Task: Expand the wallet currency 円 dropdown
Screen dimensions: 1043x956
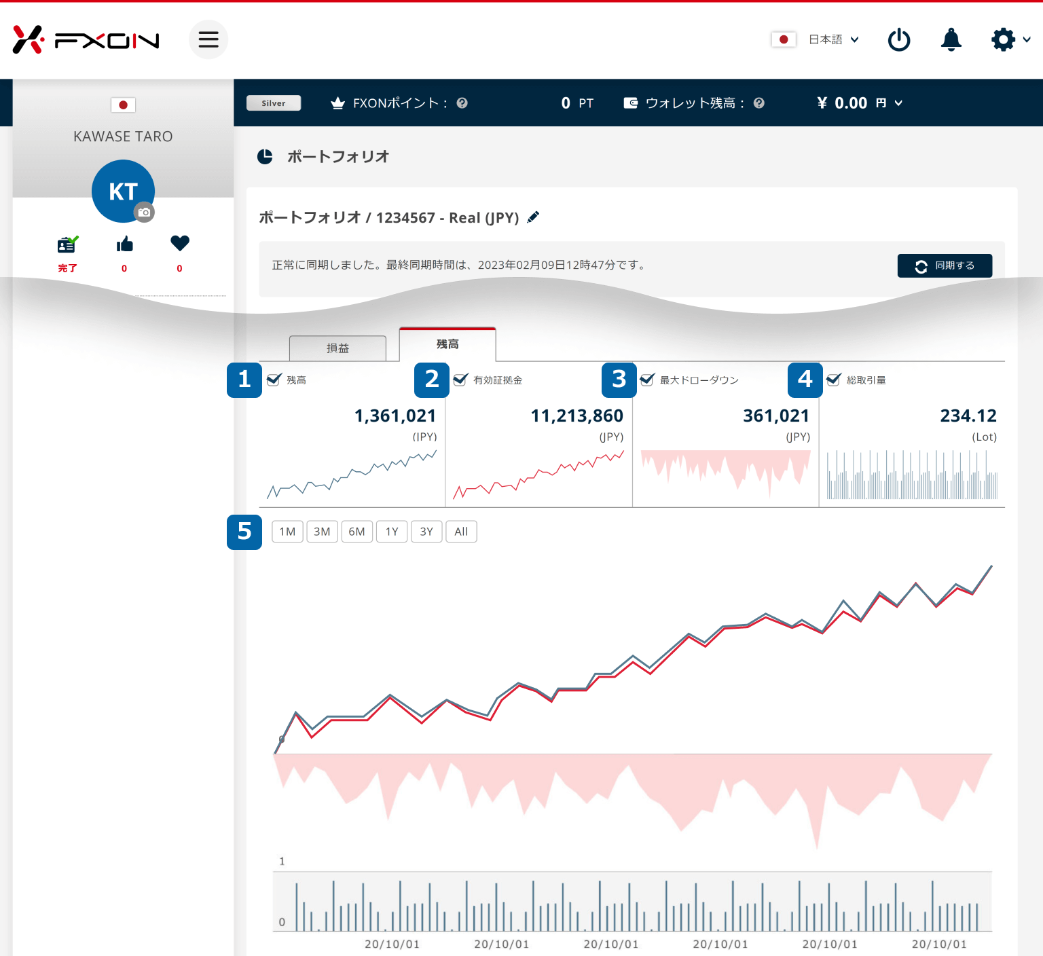Action: [890, 103]
